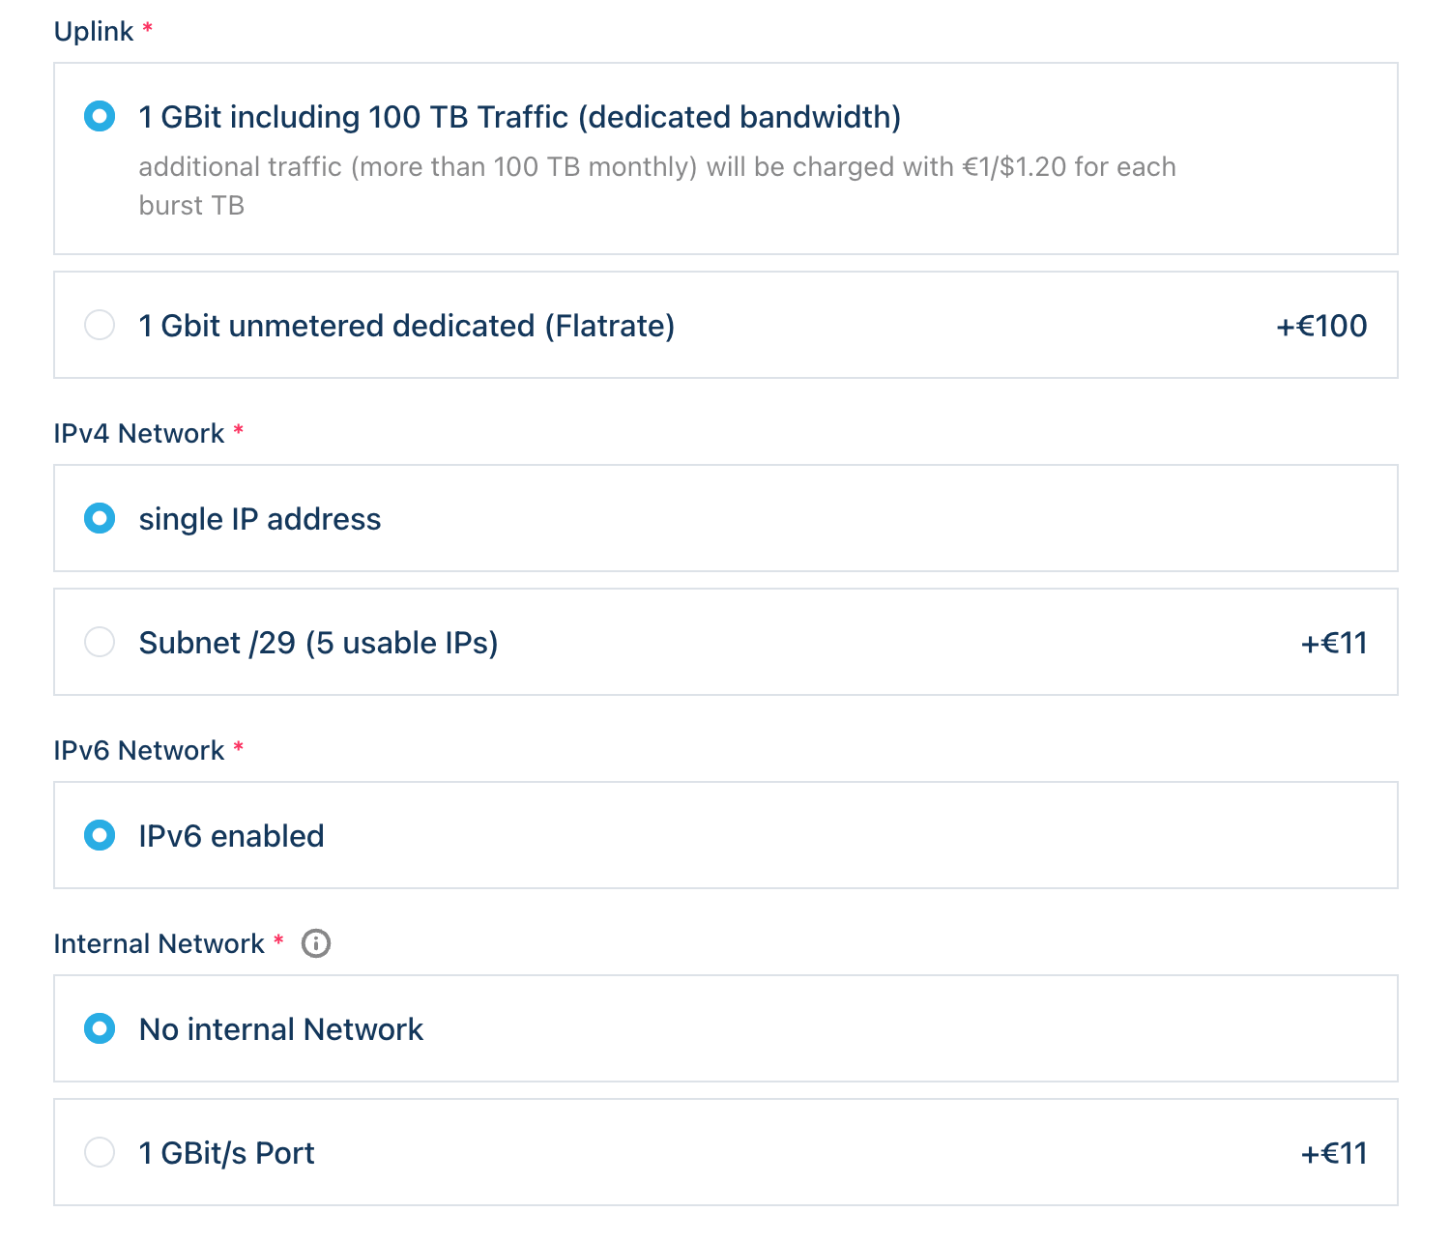
Task: Select single IP address radio button
Action: 100,518
